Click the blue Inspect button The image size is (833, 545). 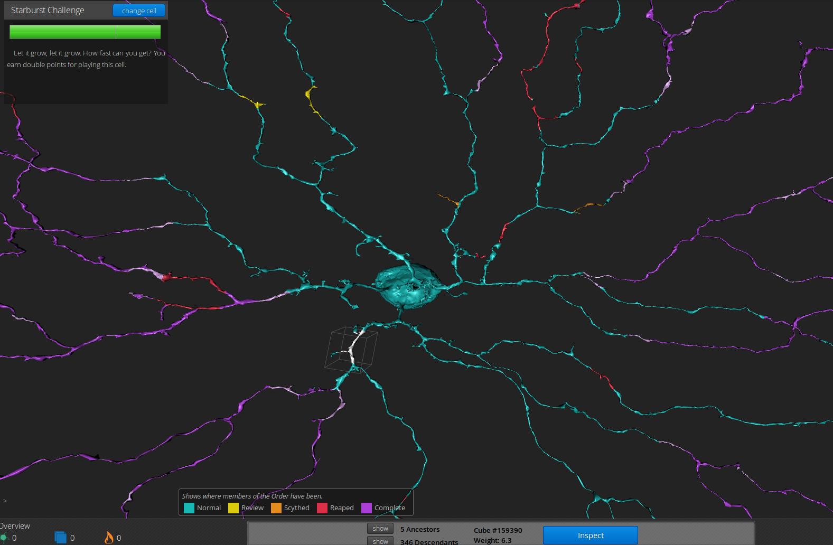pyautogui.click(x=591, y=535)
